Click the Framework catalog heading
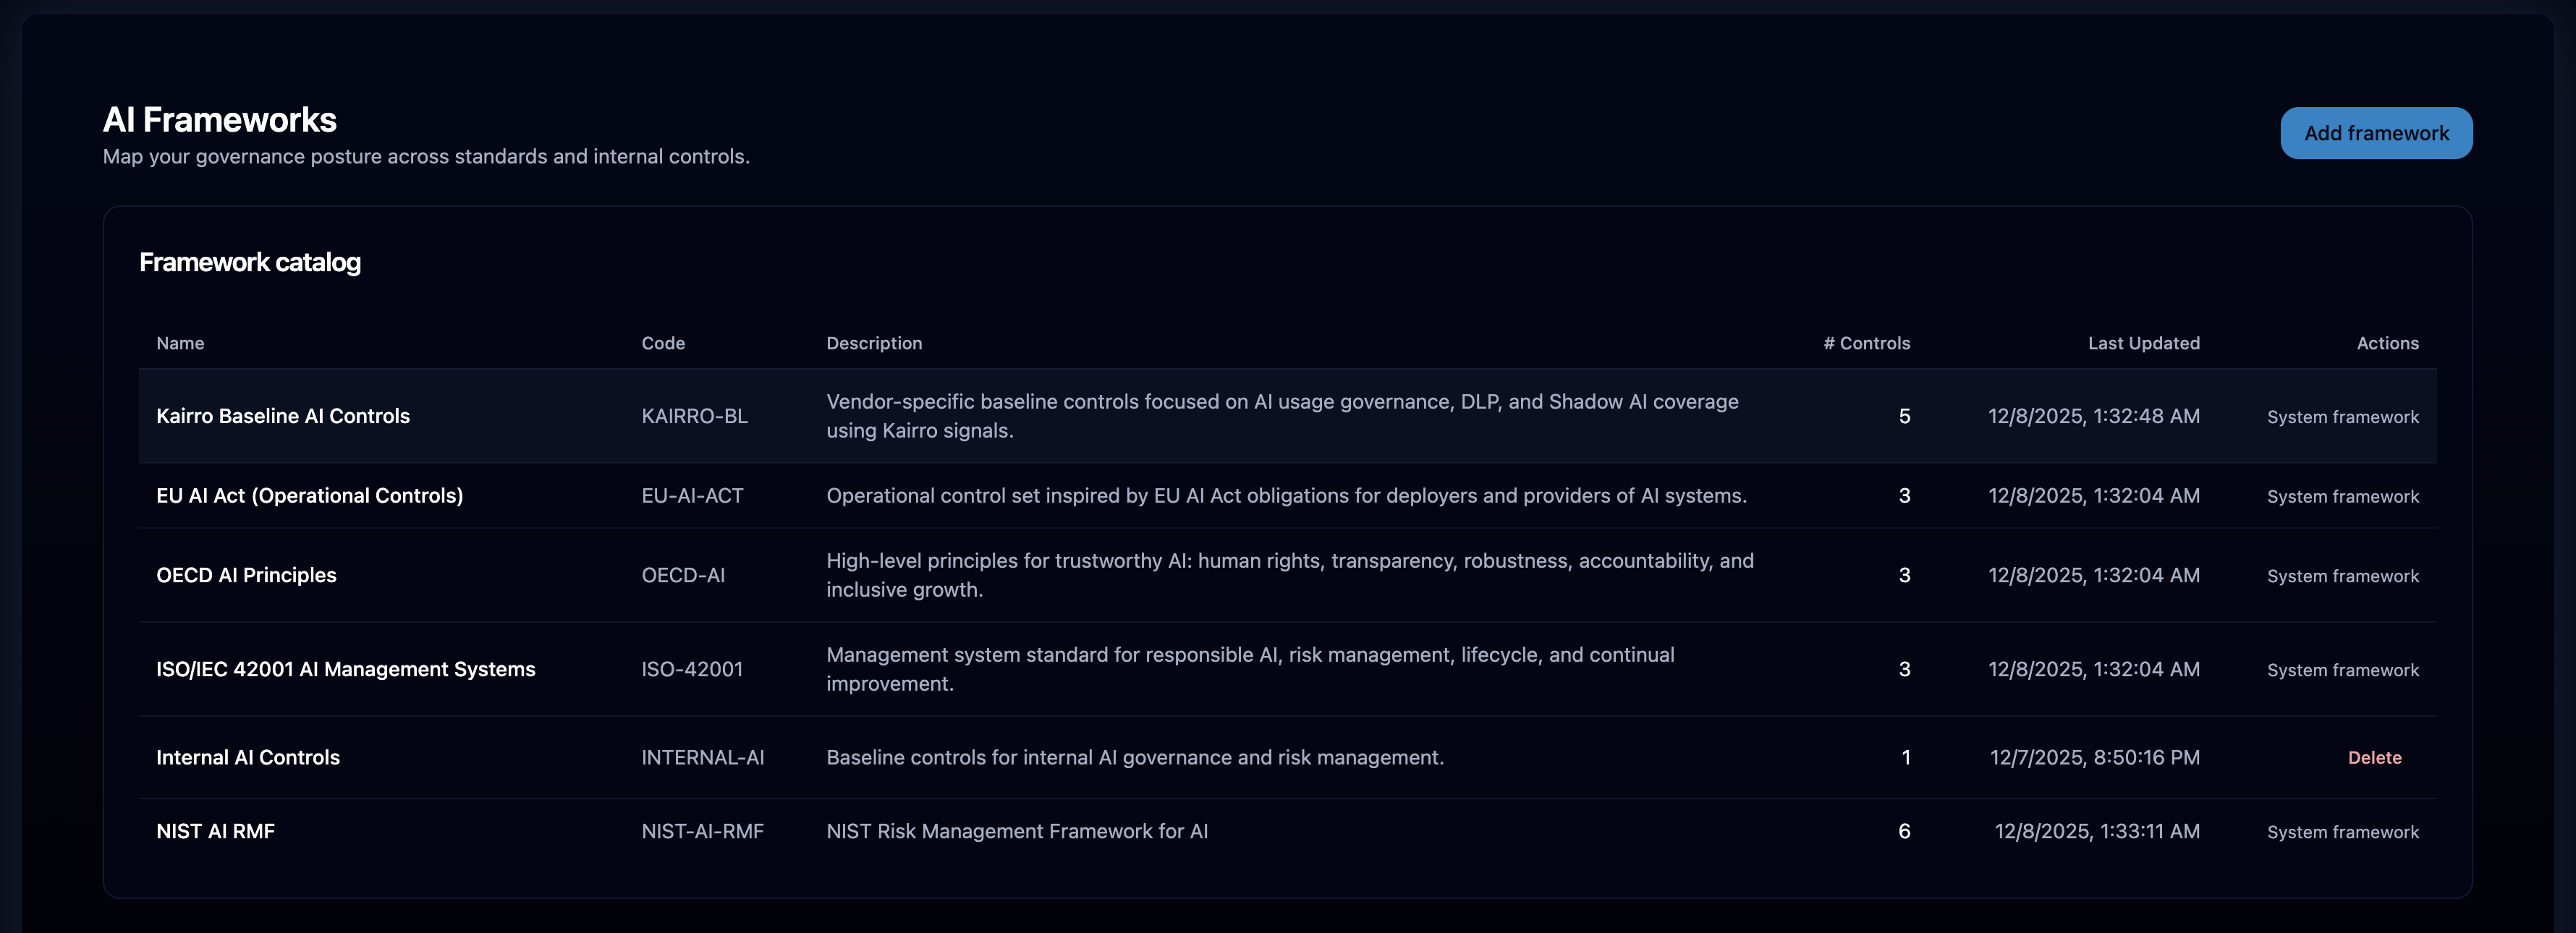This screenshot has height=933, width=2576. pos(250,262)
